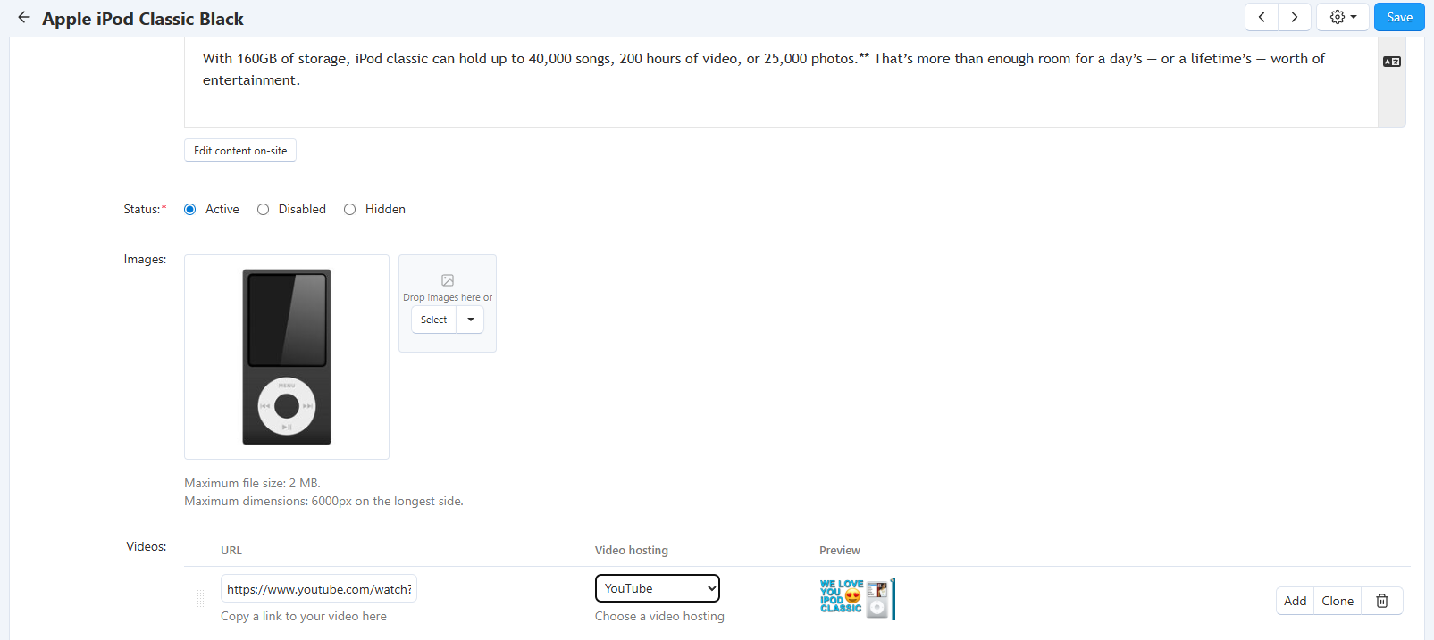Click the video URL input field
1434x640 pixels.
[319, 589]
